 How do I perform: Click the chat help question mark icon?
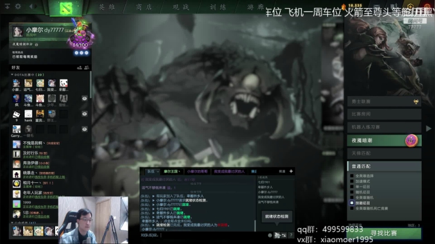(291, 235)
